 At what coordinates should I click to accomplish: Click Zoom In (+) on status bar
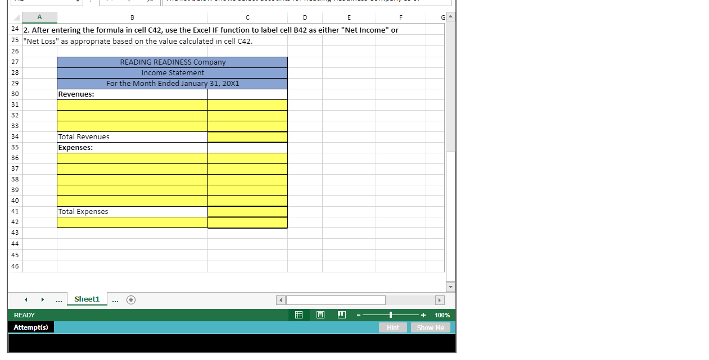click(423, 315)
